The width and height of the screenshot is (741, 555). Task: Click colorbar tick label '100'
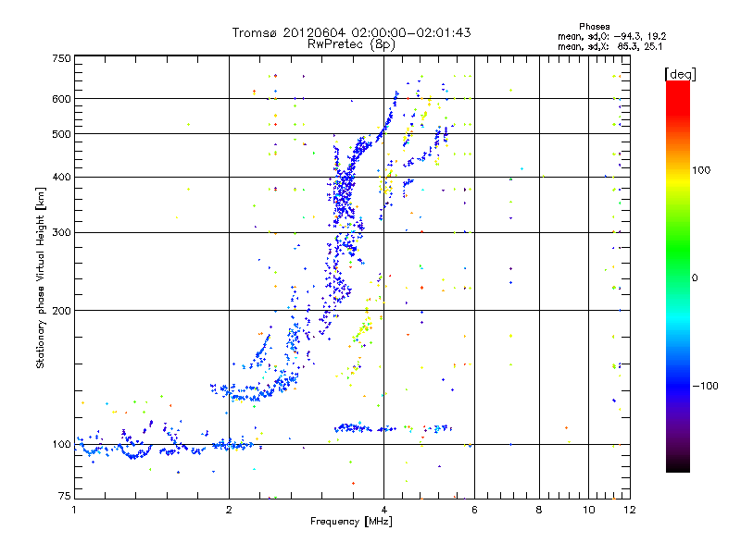coord(701,170)
